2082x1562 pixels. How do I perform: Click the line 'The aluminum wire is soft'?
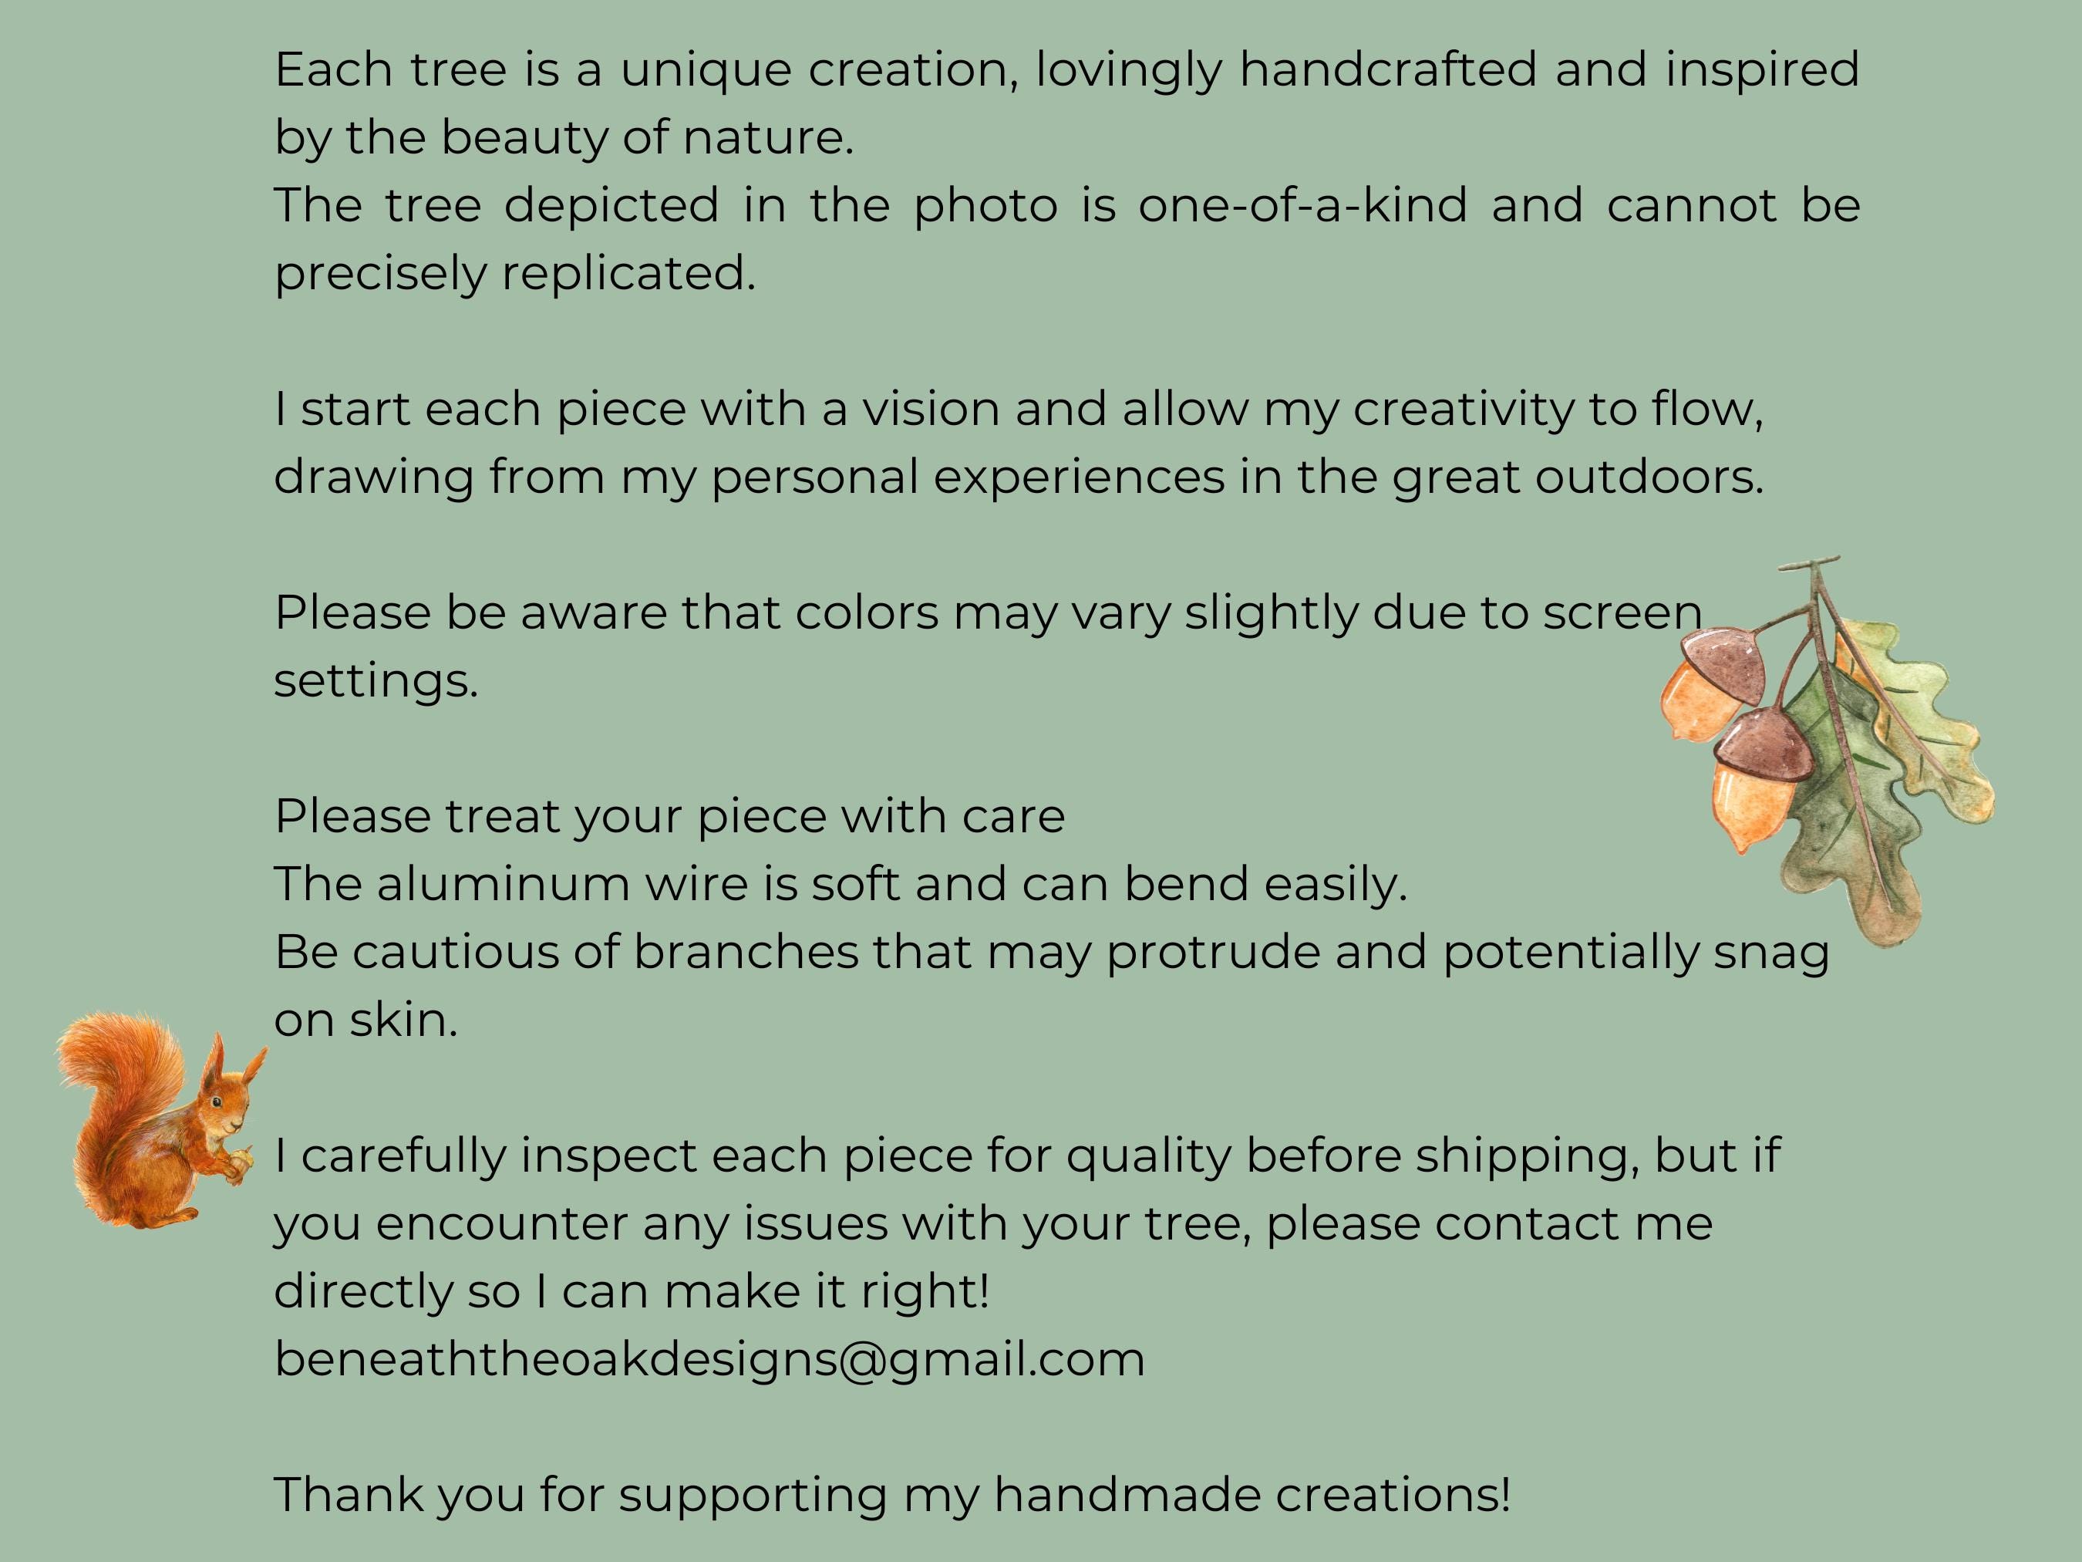[x=841, y=884]
